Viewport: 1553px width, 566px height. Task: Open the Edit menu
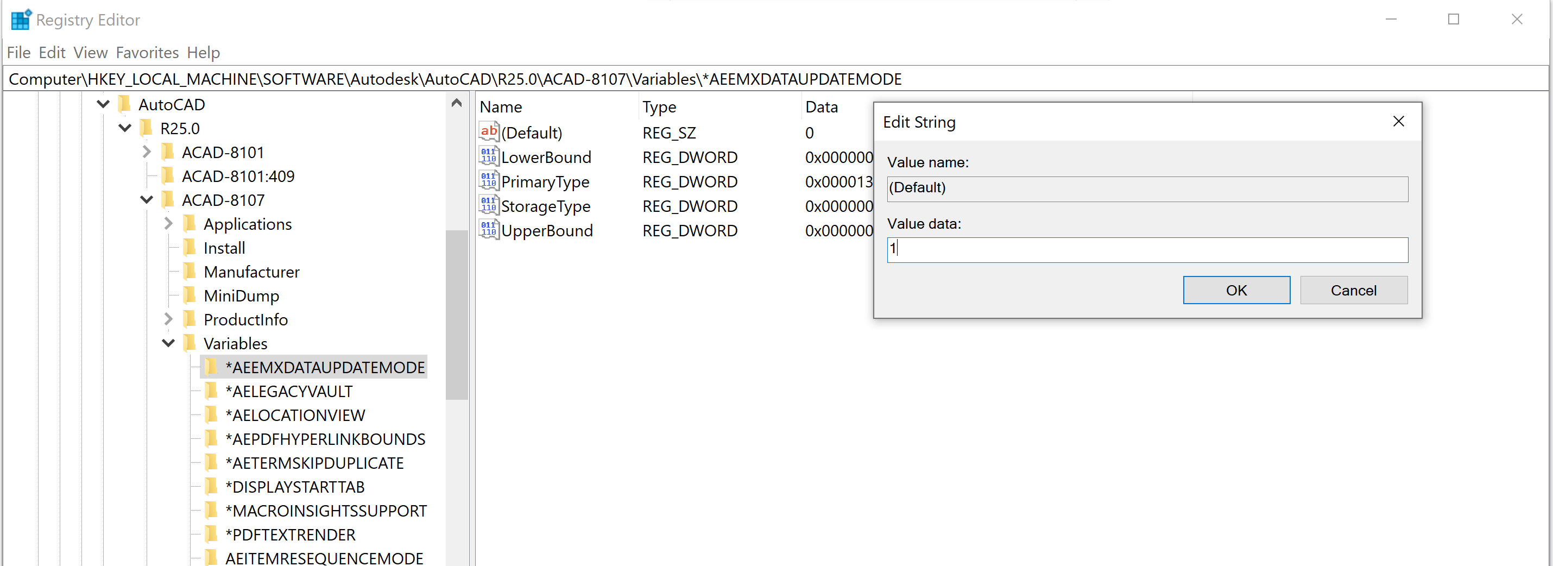coord(52,53)
